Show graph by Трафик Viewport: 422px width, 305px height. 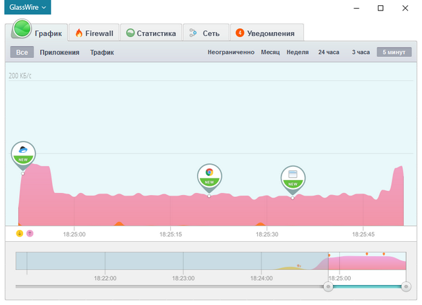pos(102,53)
